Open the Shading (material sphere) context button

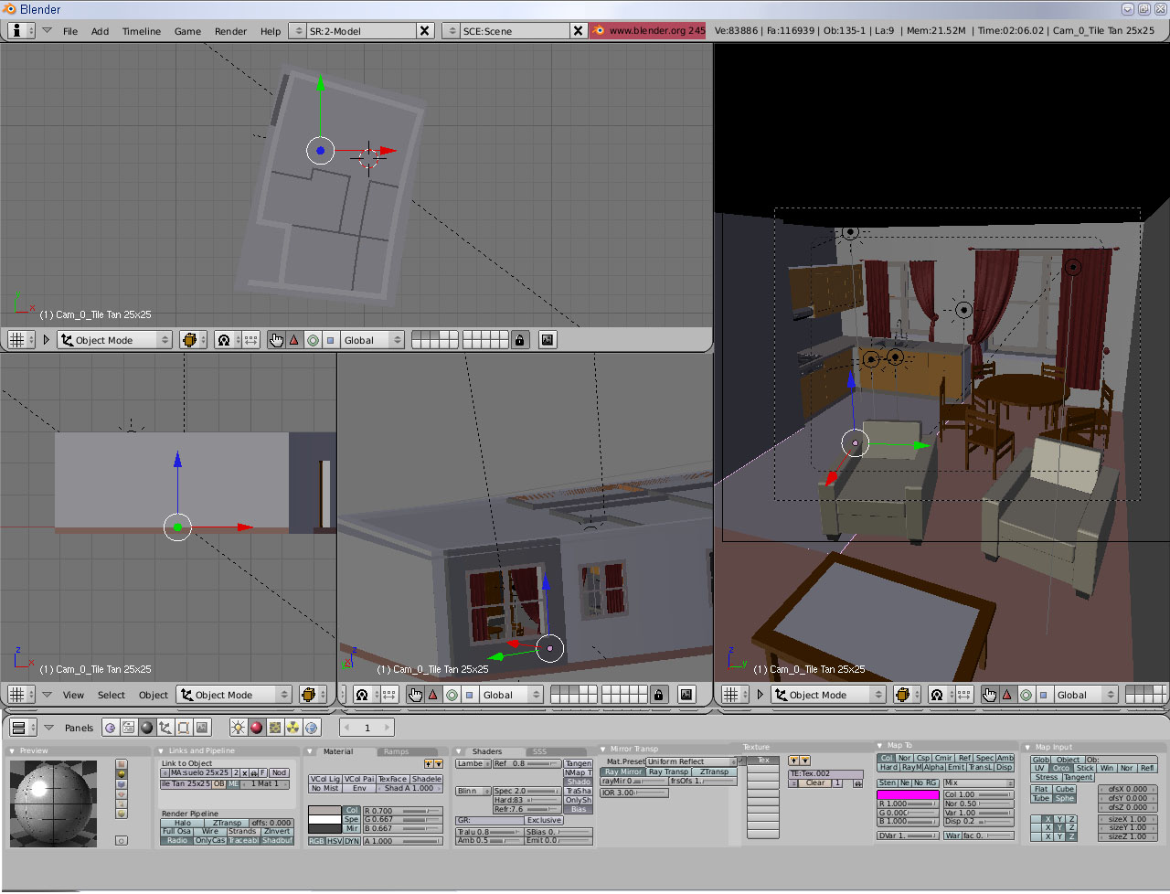147,728
